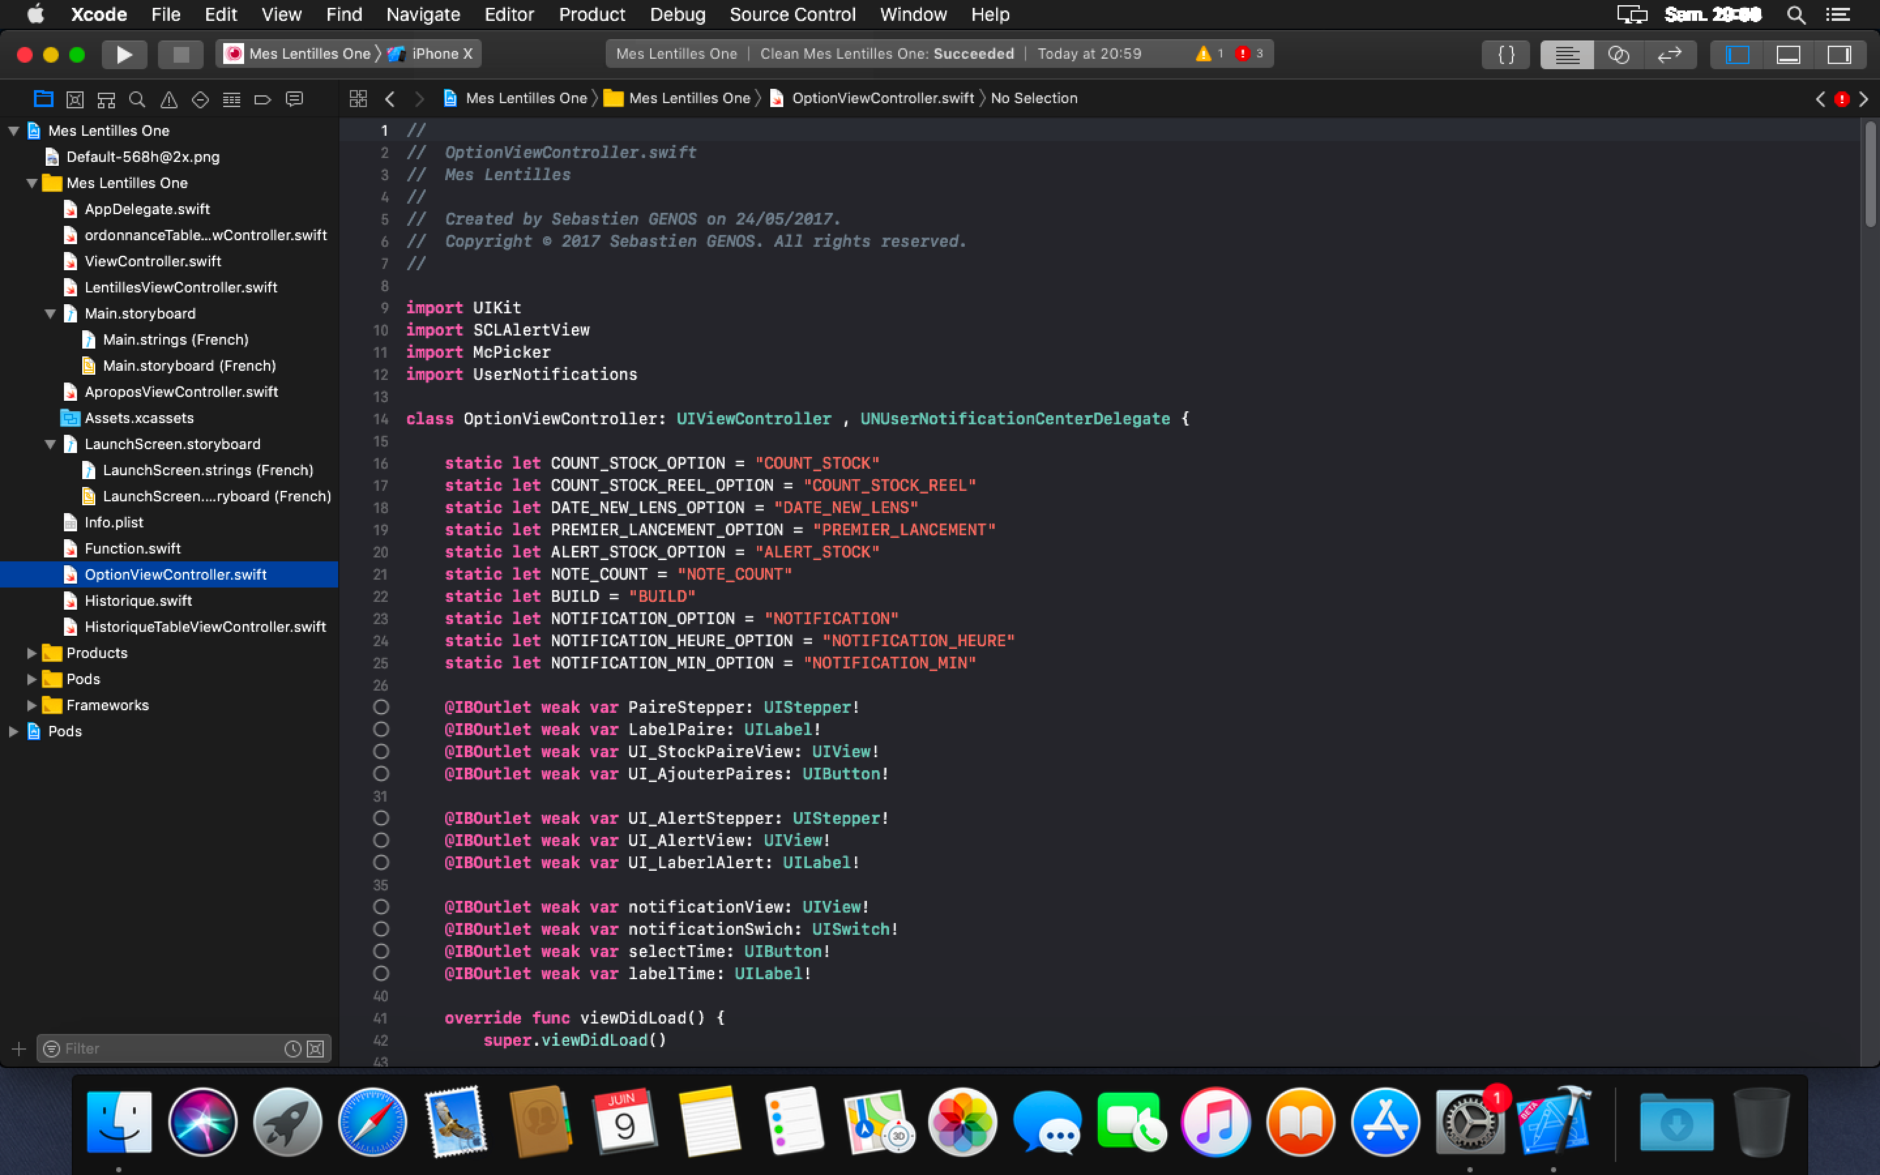This screenshot has height=1175, width=1880.
Task: Open Function.swift in the navigator
Action: point(132,548)
